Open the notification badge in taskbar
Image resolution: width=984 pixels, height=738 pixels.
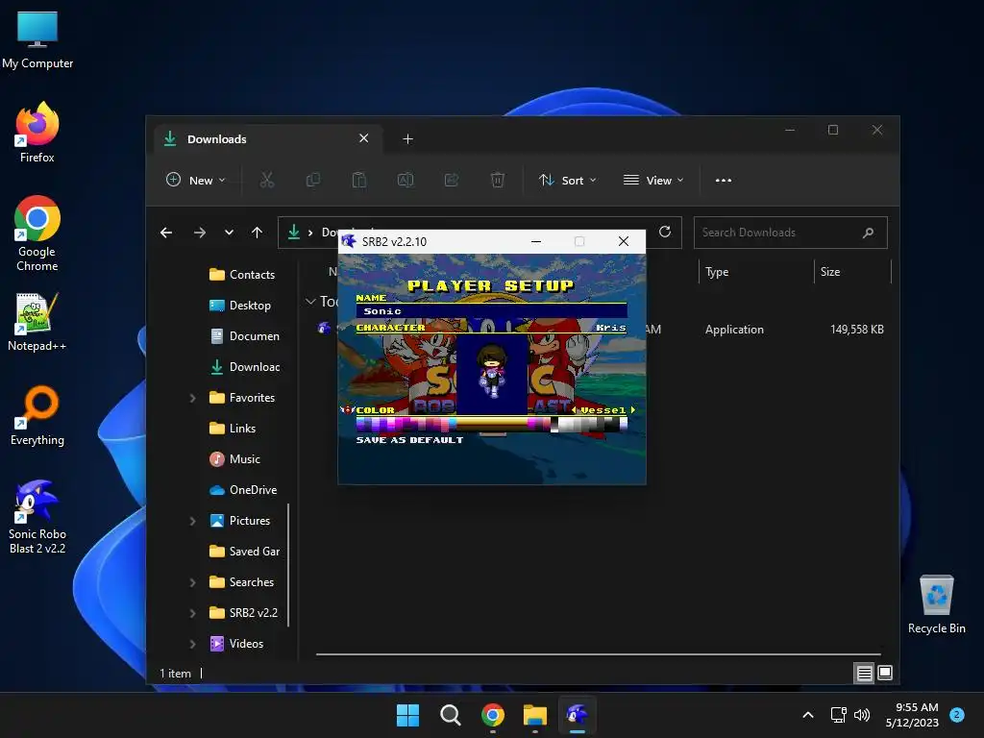click(957, 714)
